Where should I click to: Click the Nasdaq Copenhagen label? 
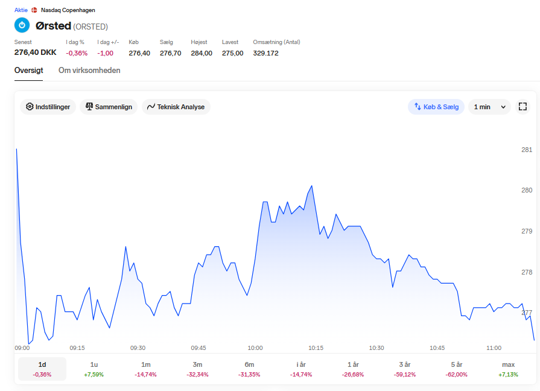point(68,10)
